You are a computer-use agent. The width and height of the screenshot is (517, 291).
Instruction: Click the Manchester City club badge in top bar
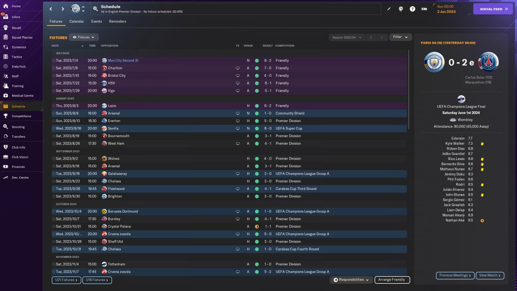(x=75, y=9)
